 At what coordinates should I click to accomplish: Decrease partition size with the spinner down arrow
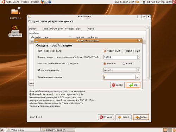(139, 58)
